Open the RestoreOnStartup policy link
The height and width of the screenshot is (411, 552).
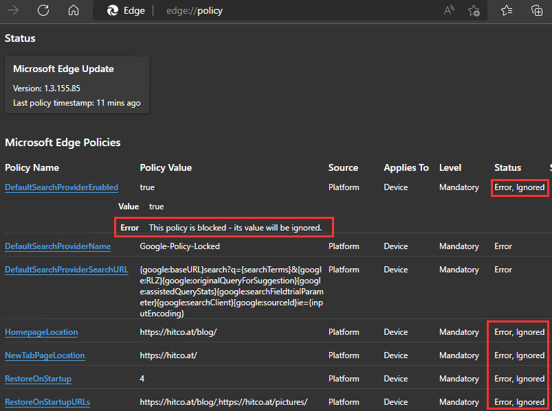click(x=38, y=379)
